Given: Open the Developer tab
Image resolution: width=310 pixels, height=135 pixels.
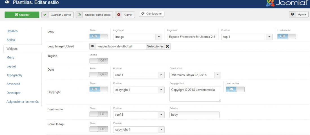Looking at the screenshot, I should click(x=14, y=93).
